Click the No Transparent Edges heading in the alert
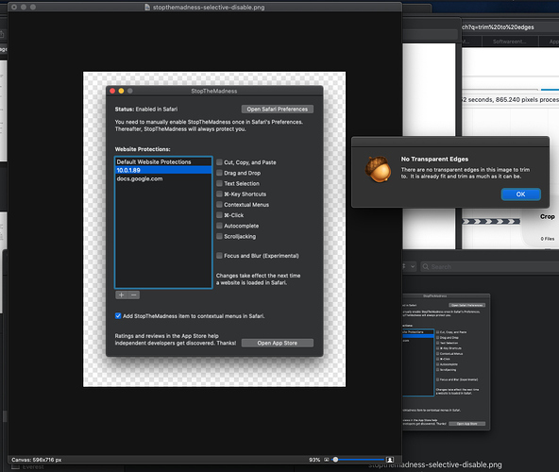The height and width of the screenshot is (472, 559). [434, 159]
